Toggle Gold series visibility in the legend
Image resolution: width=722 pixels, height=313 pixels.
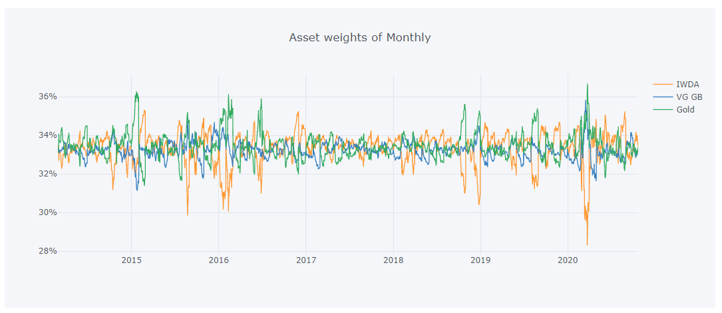coord(685,109)
